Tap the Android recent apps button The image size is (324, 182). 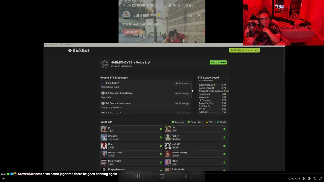click(x=137, y=176)
